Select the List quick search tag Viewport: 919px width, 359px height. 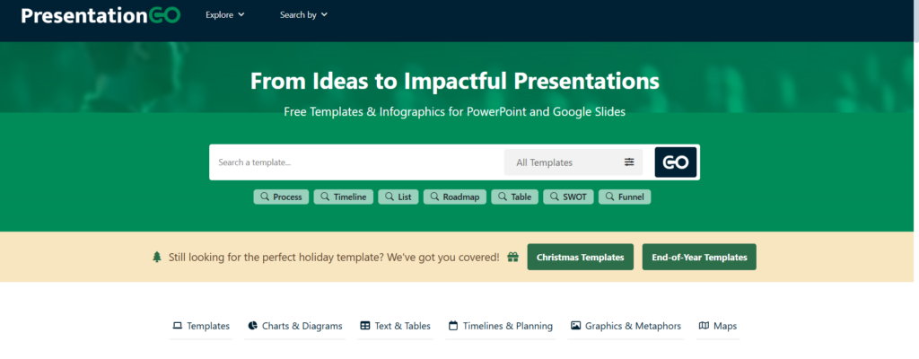click(x=398, y=197)
